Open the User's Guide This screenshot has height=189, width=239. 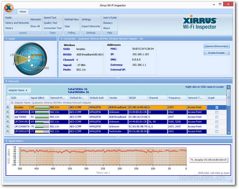(110, 18)
